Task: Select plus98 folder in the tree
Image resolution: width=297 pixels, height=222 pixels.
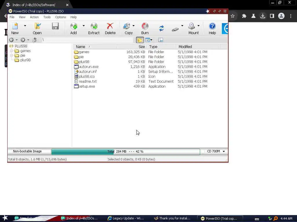Action: point(26,60)
